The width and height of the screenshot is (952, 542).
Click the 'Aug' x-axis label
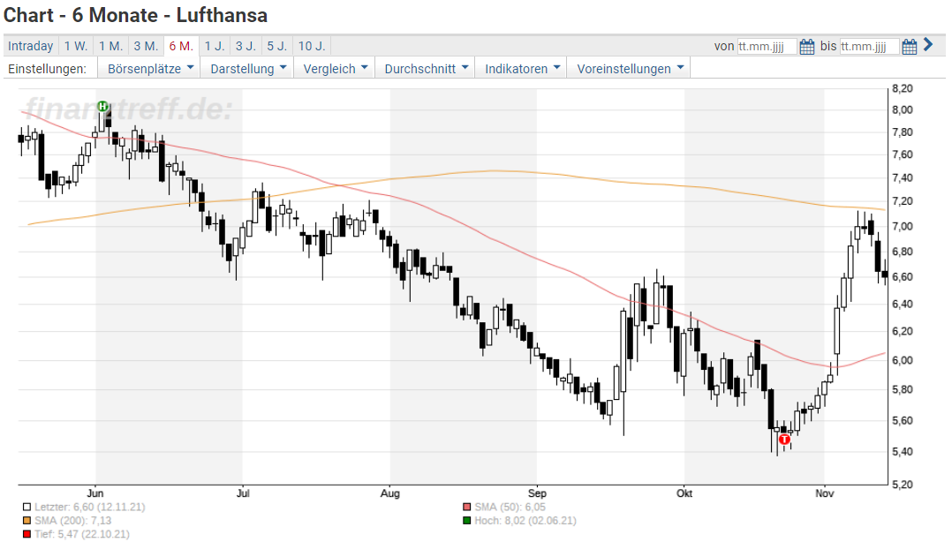point(390,493)
